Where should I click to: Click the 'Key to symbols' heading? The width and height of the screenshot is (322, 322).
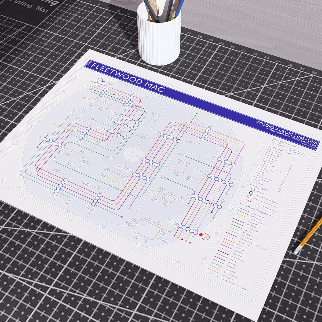[x=258, y=187]
